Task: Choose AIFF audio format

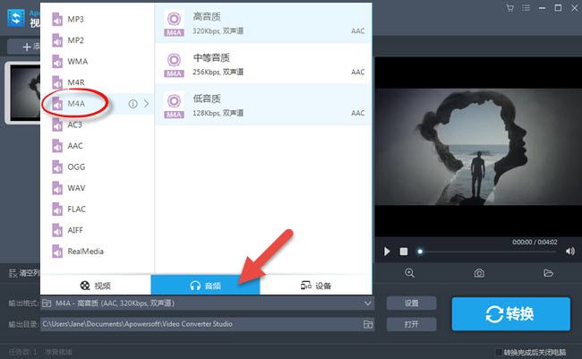Action: click(98, 230)
